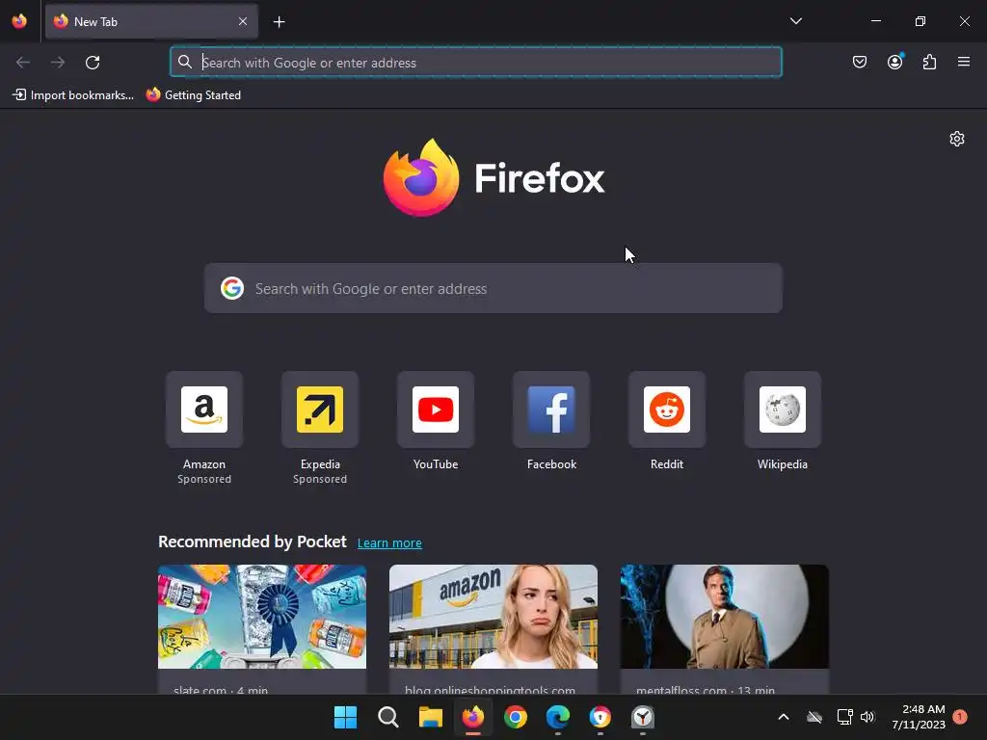Open the application hamburger menu
987x740 pixels.
tap(963, 62)
